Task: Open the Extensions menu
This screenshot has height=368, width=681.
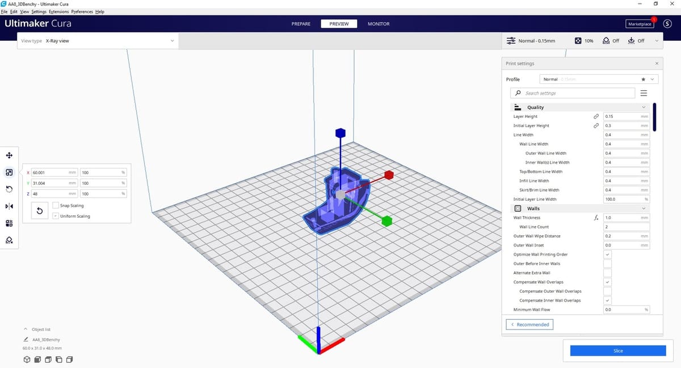Action: pos(59,12)
